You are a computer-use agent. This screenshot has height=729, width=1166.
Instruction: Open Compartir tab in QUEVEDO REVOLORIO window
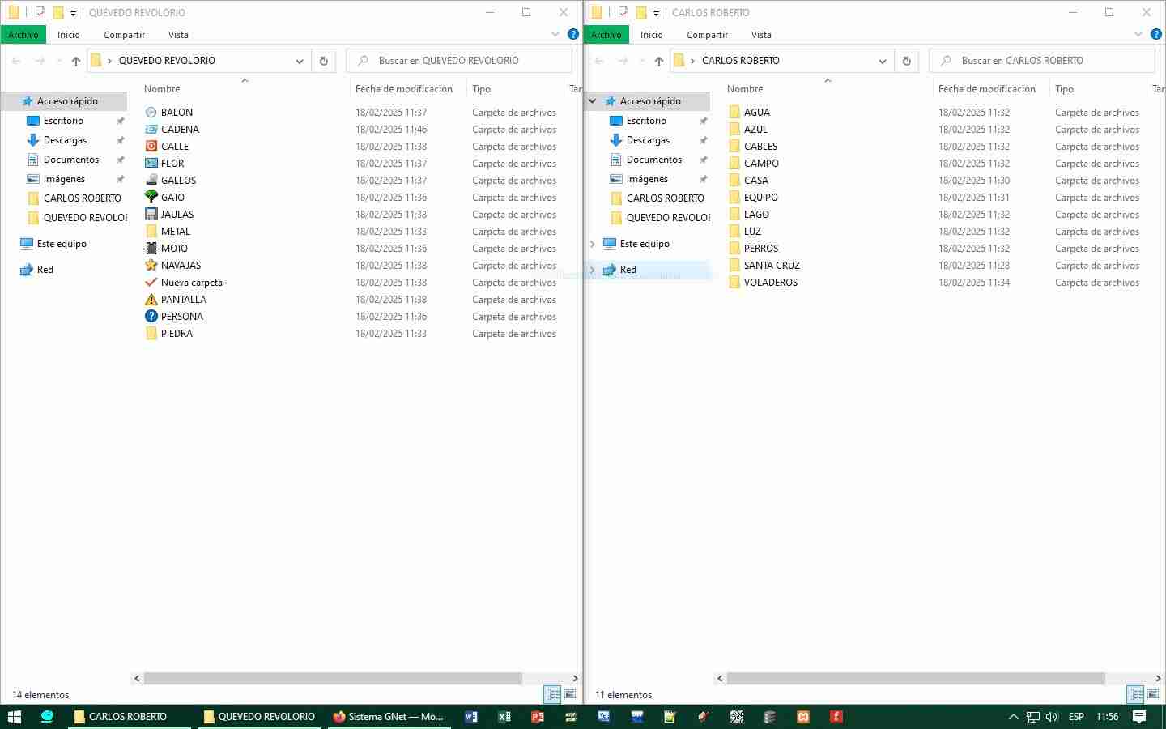click(124, 35)
